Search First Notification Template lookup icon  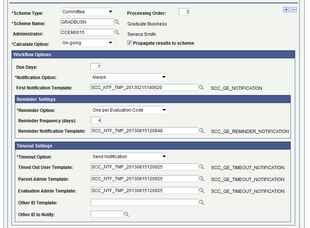(201, 88)
